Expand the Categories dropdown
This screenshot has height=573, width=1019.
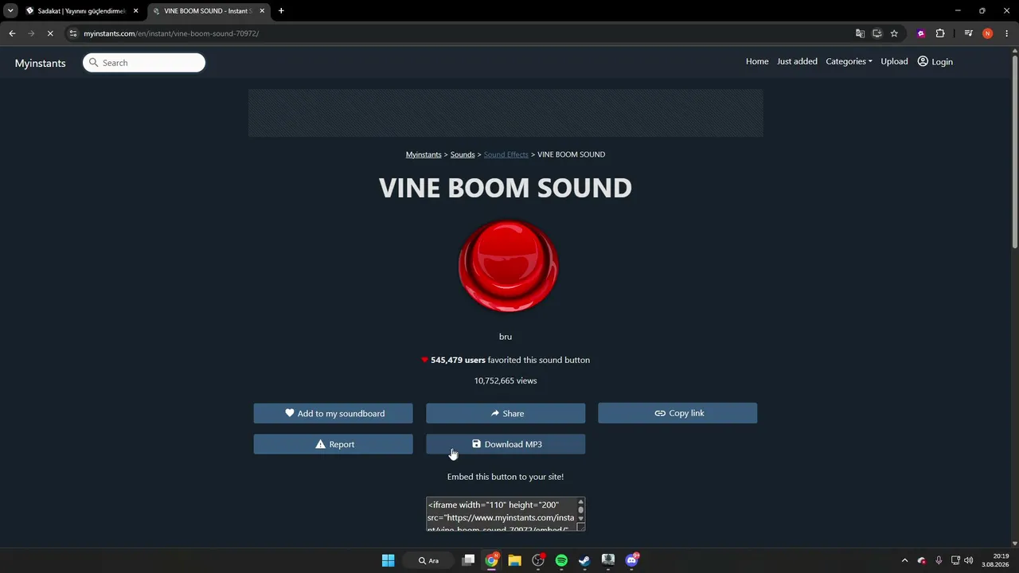point(849,61)
